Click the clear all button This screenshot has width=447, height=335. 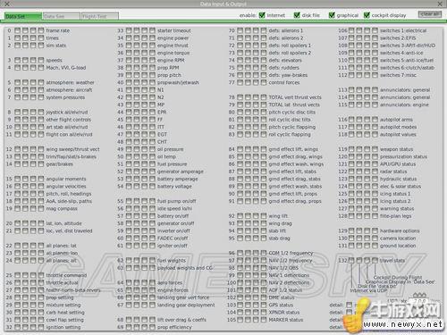[x=429, y=14]
